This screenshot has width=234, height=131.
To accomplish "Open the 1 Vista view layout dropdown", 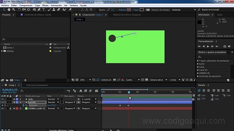I will coord(175,80).
